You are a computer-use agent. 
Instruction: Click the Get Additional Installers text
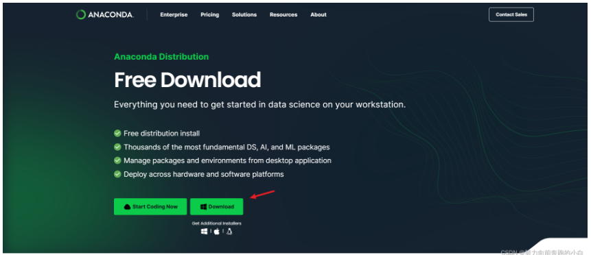click(x=217, y=223)
